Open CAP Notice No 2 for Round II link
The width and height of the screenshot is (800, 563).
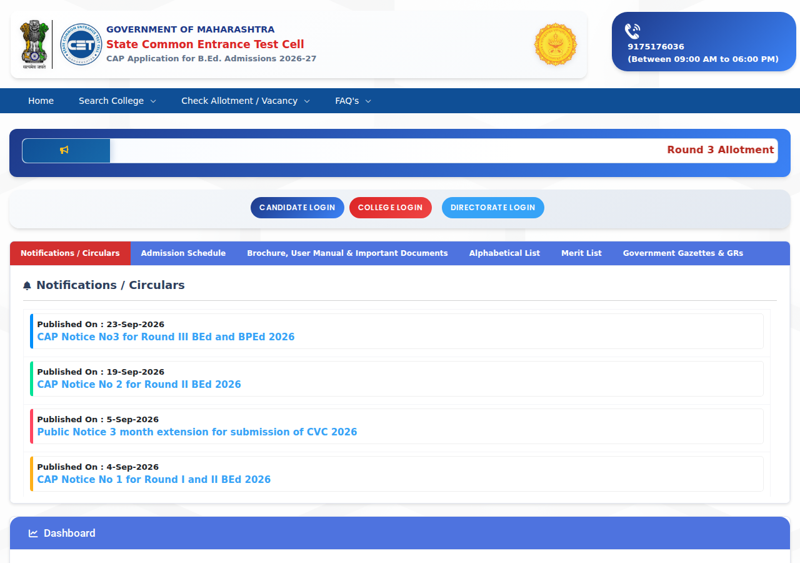click(x=139, y=385)
